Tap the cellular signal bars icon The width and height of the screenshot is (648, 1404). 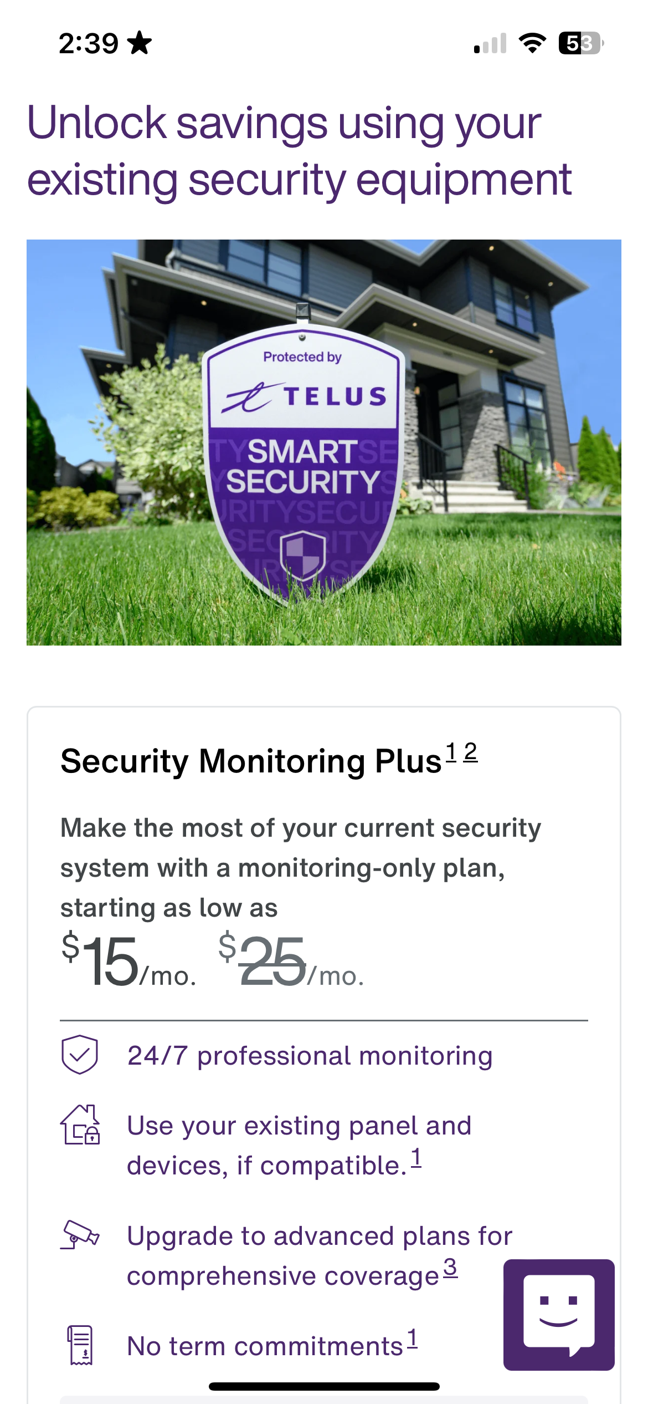coord(490,43)
